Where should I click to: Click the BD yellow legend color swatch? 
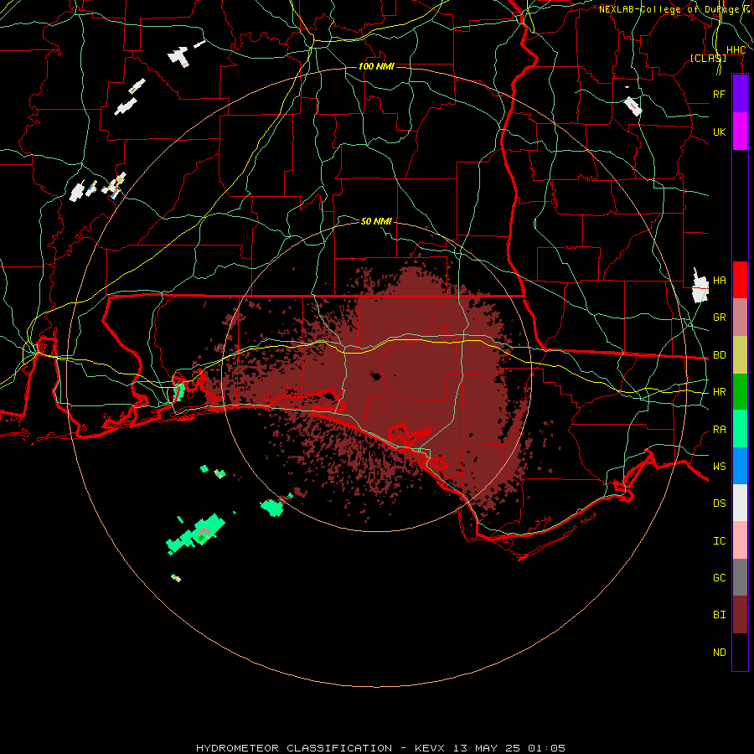pos(740,354)
